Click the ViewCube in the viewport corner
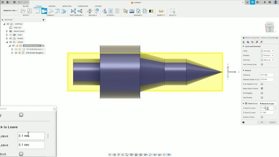 point(269,27)
